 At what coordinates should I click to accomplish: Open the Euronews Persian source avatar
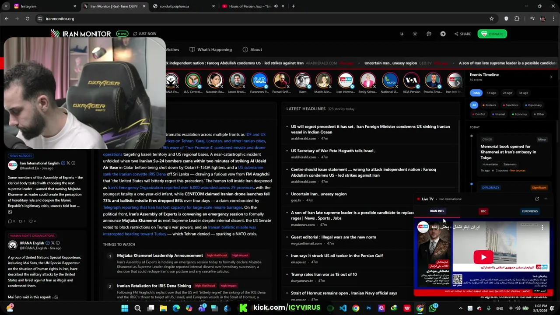[259, 80]
